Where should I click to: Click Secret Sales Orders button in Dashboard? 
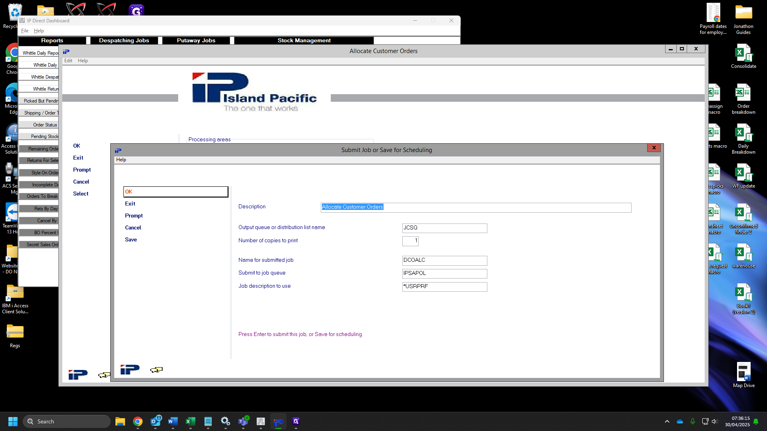pos(39,245)
